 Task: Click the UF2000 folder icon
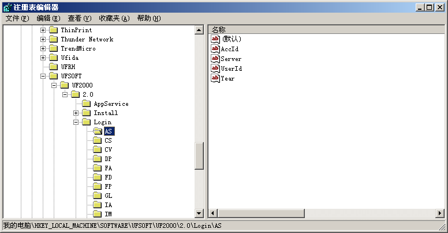(x=65, y=85)
